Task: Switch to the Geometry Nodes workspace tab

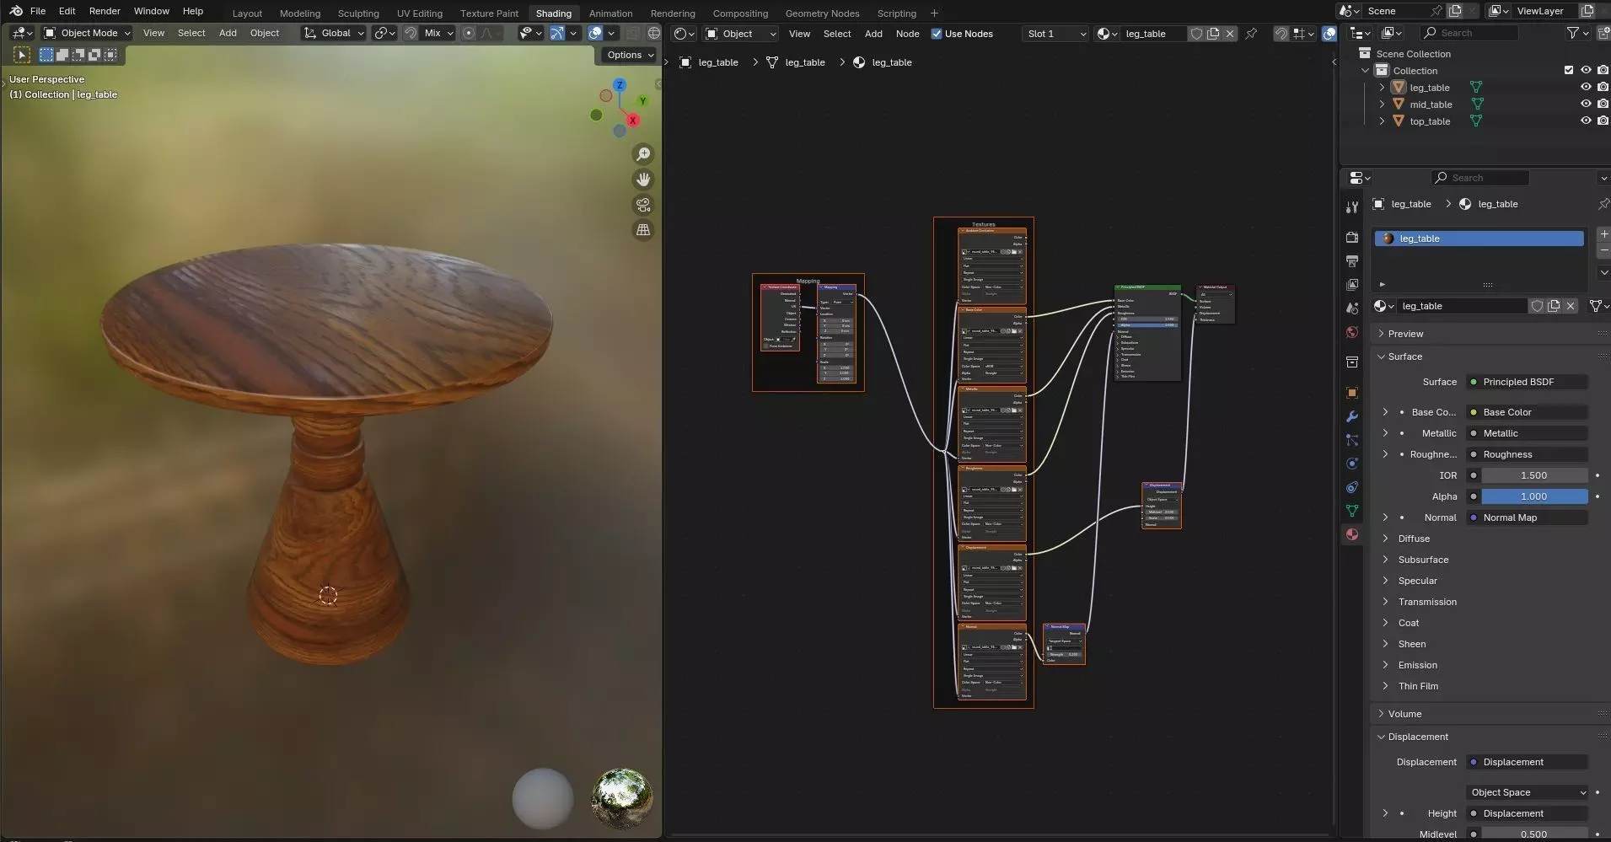Action: (822, 13)
